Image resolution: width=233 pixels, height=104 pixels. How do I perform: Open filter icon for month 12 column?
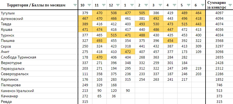[118, 5]
